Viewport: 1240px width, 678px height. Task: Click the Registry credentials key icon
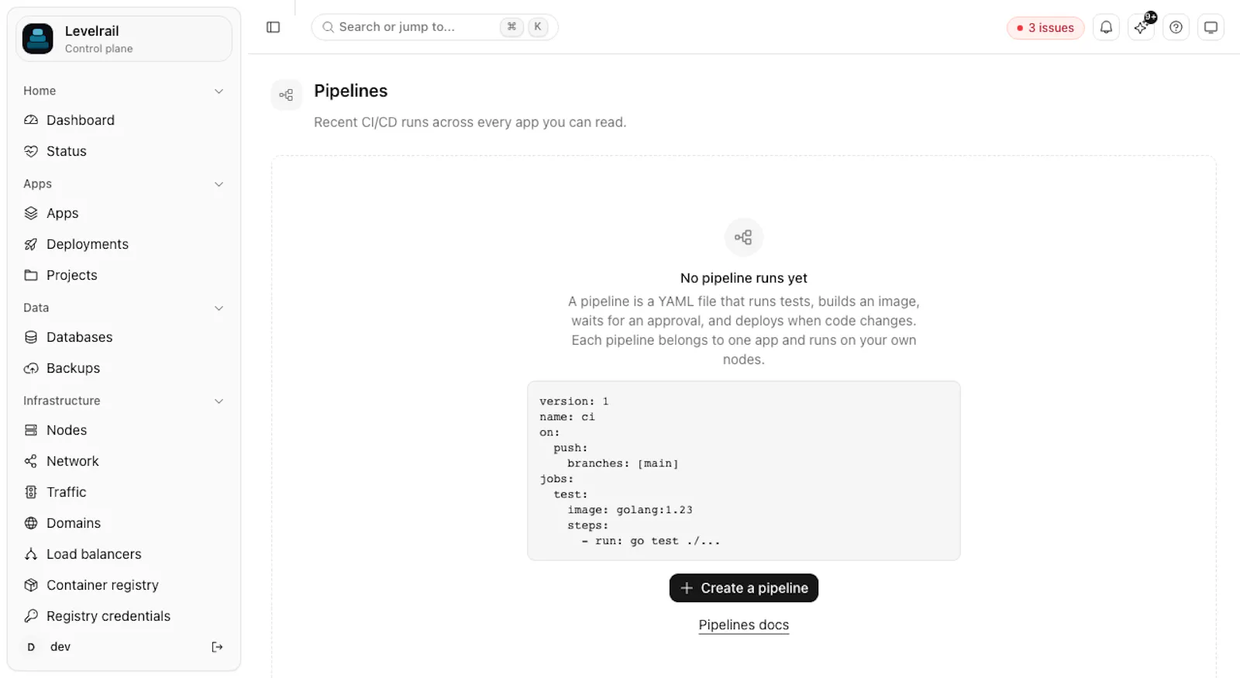pos(31,616)
